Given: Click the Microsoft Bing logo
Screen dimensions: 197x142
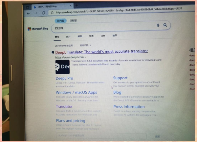Looking at the screenshot, I should point(38,29).
